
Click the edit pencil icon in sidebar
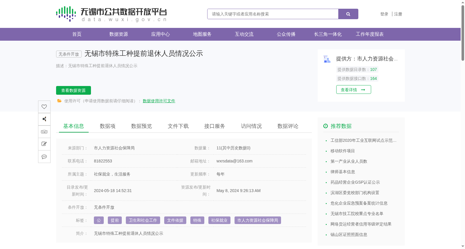point(44,144)
